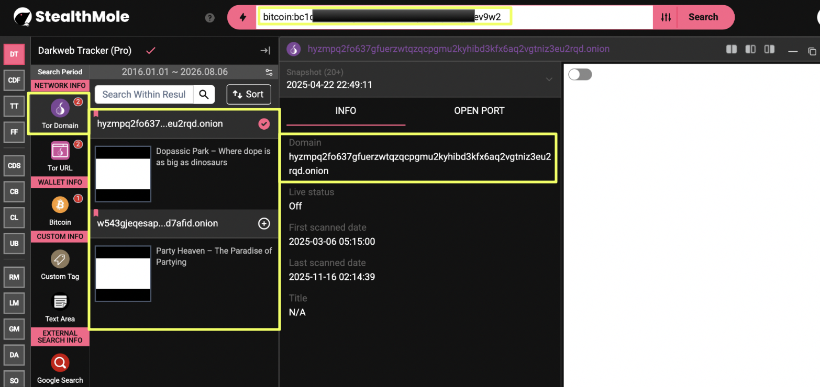
Task: Select layout icon with right half filled
Action: pos(769,49)
